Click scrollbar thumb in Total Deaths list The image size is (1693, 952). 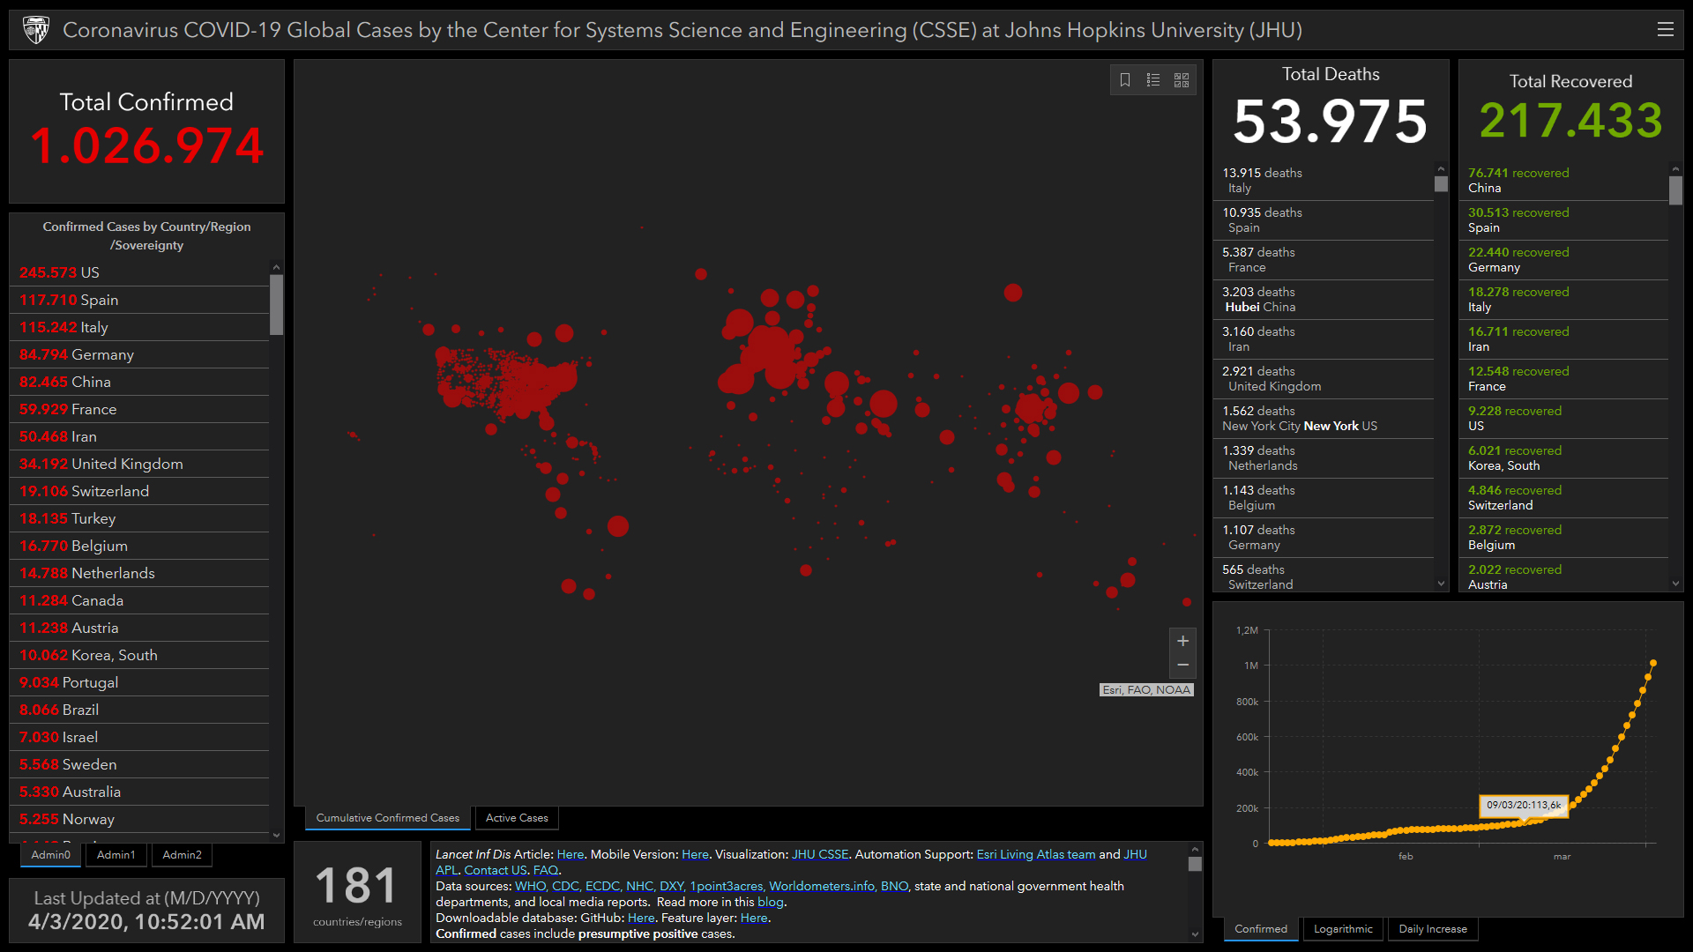pyautogui.click(x=1441, y=183)
